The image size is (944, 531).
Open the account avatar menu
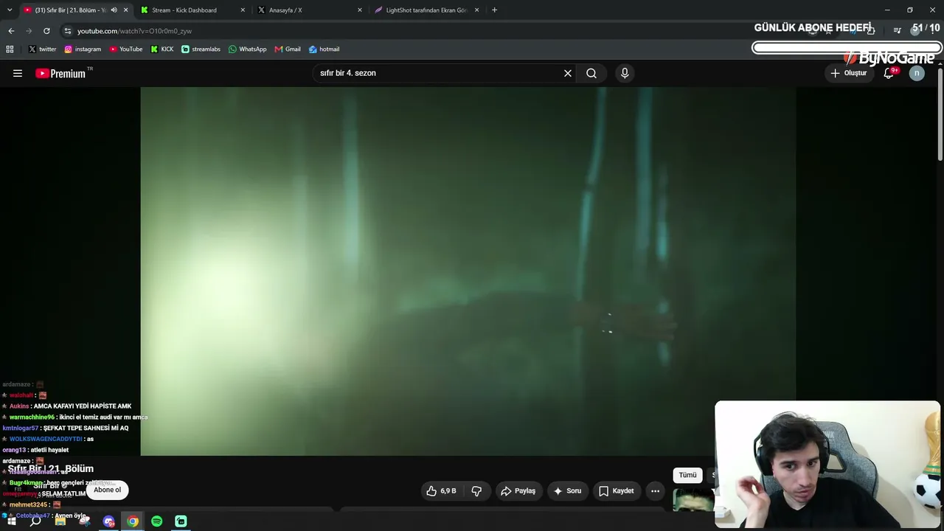click(917, 73)
